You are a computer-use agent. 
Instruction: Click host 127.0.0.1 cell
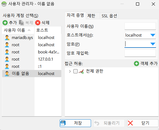click(x=46, y=59)
